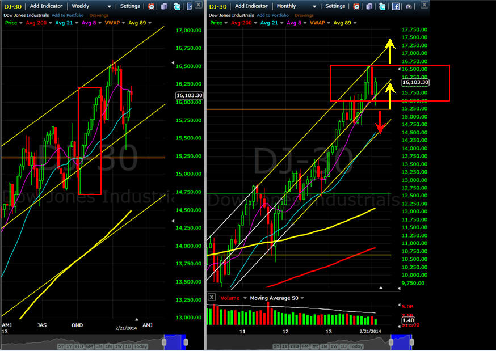Open Settings in Weekly chart
This screenshot has height=351, width=496.
pyautogui.click(x=130, y=6)
